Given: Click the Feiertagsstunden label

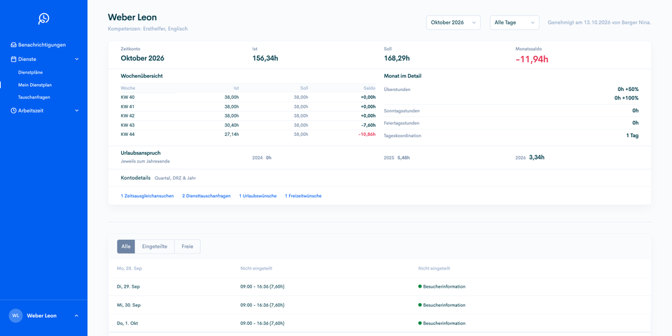Looking at the screenshot, I should 402,123.
